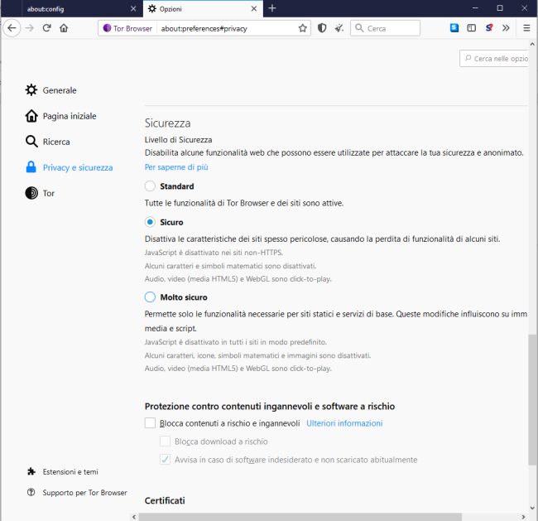Click the Certificati heading
The image size is (538, 521).
(x=165, y=500)
